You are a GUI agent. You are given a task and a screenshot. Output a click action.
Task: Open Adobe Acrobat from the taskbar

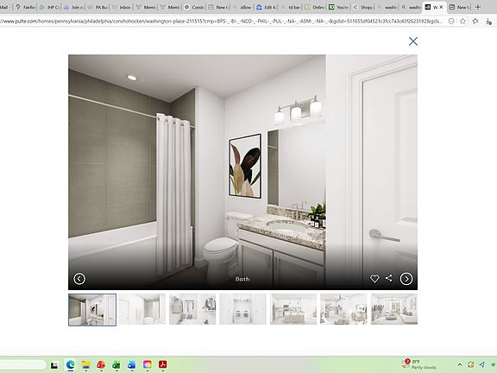tap(163, 364)
